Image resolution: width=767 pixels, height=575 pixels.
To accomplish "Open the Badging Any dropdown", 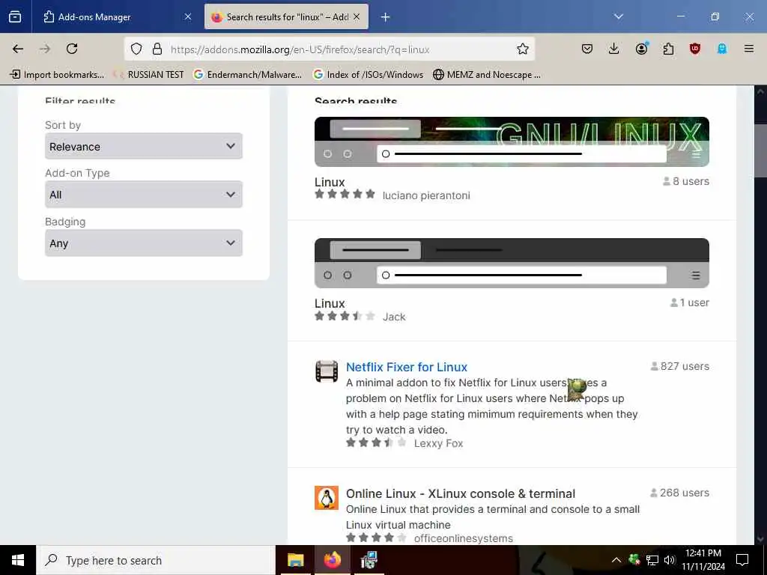I will tap(144, 243).
